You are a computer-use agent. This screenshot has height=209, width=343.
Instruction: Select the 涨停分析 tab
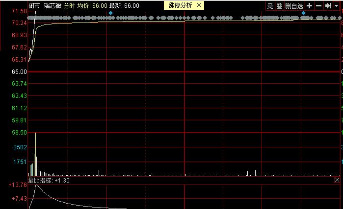click(x=181, y=5)
